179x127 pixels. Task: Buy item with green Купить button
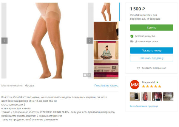point(152,27)
